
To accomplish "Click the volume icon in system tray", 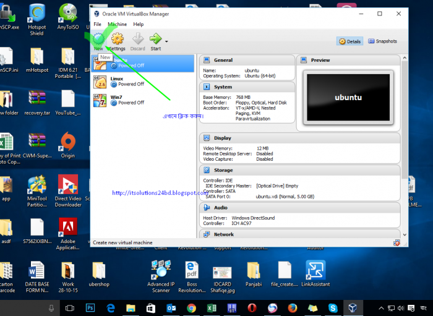I will tap(401, 308).
